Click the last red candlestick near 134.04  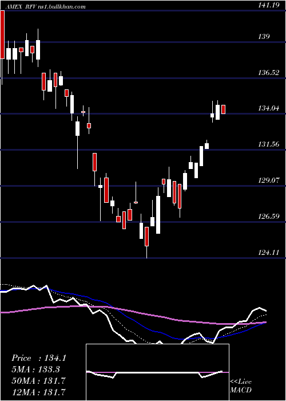pos(224,109)
